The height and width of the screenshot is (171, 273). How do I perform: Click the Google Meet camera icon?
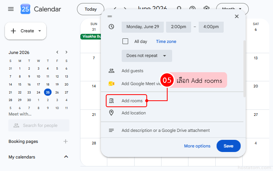pos(111,84)
